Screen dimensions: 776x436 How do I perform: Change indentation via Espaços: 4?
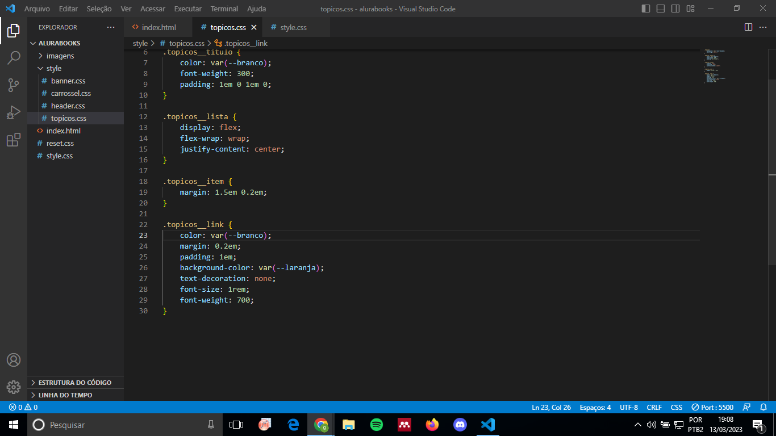tap(595, 407)
